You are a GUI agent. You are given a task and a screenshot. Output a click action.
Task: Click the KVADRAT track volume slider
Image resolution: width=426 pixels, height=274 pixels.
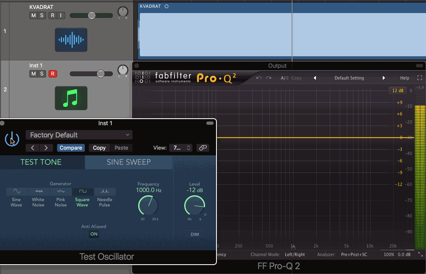pyautogui.click(x=91, y=15)
